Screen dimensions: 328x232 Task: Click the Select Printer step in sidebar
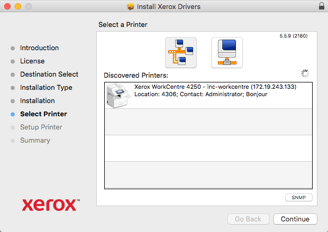[x=43, y=114]
